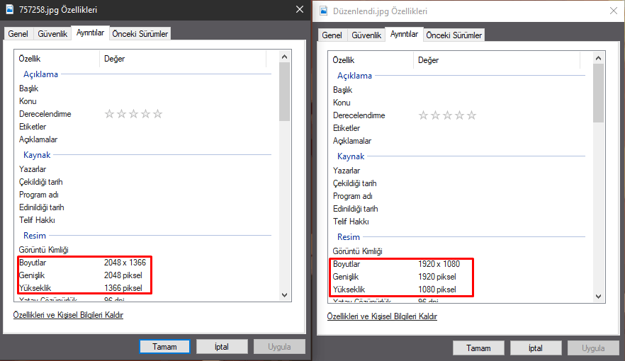This screenshot has height=361, width=625.
Task: Click the 757258.jpg title bar file icon
Action: [10, 9]
